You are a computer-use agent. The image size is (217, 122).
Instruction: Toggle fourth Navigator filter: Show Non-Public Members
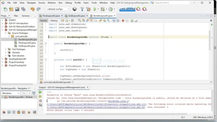click(19, 112)
